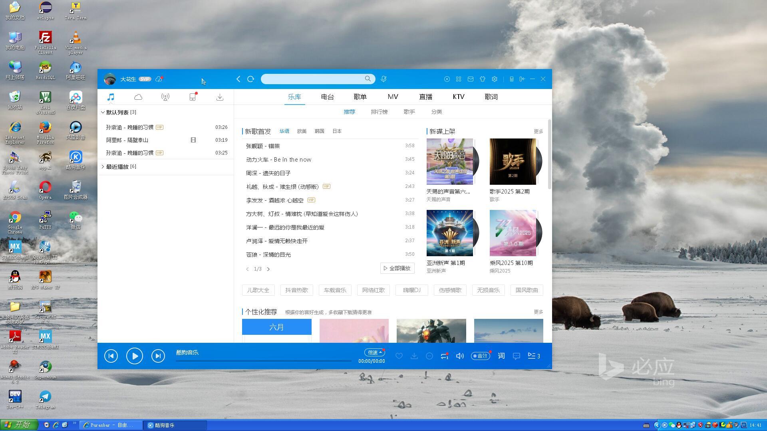The image size is (767, 431).
Task: Open the skin (shirt) icon
Action: click(483, 79)
